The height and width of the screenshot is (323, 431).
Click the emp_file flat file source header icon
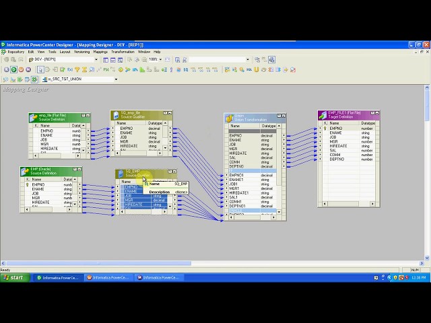34,118
